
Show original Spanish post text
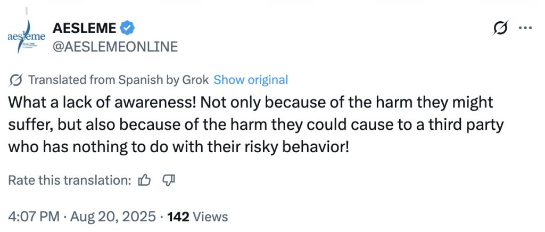pyautogui.click(x=251, y=80)
